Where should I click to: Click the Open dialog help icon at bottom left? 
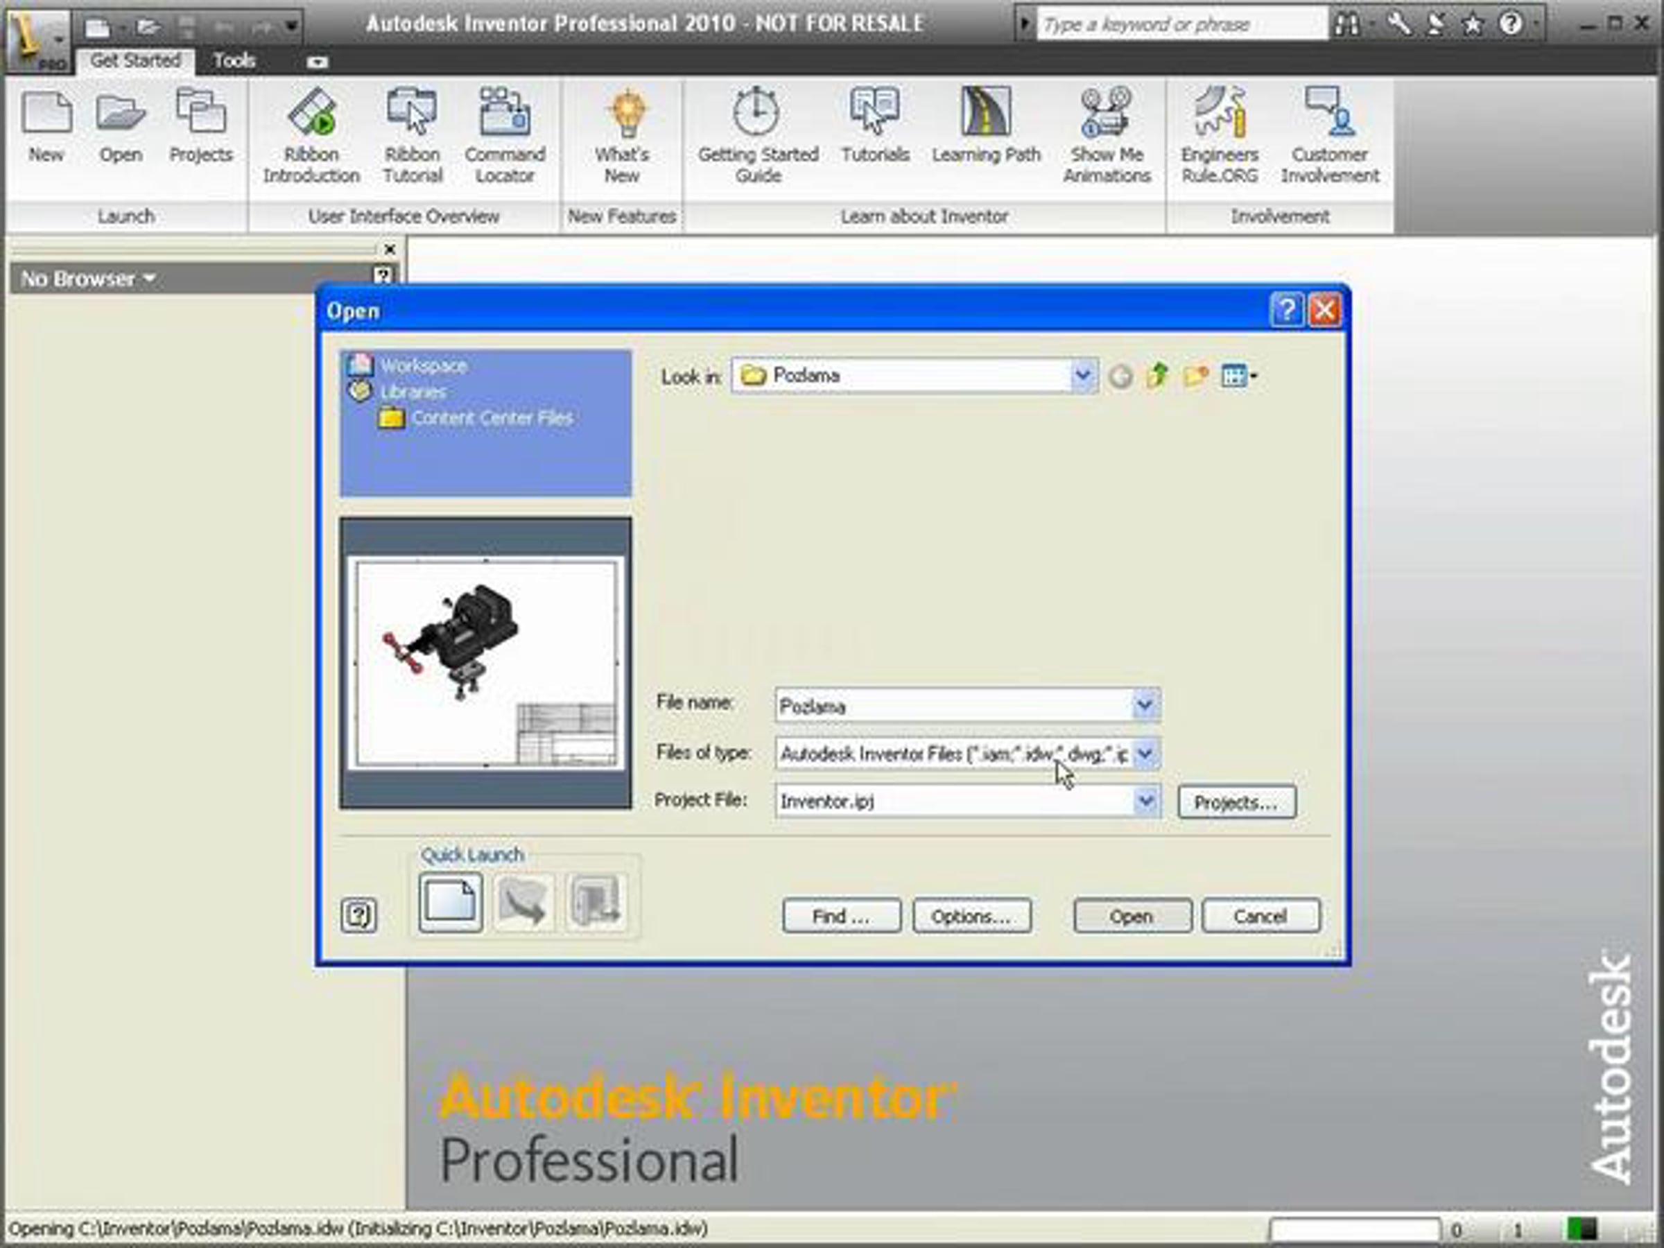[x=358, y=915]
